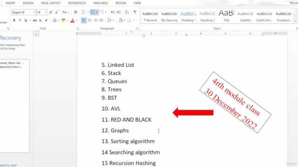Open the font name dropdown
Viewport: 298px width, 167px height.
(34, 13)
